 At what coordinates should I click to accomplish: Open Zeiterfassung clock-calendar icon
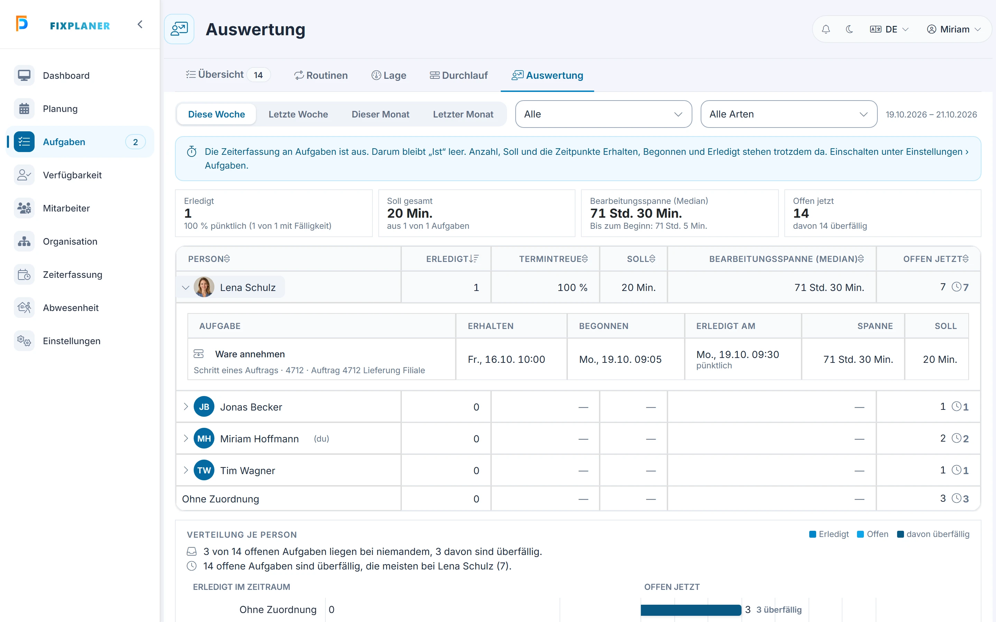click(24, 274)
